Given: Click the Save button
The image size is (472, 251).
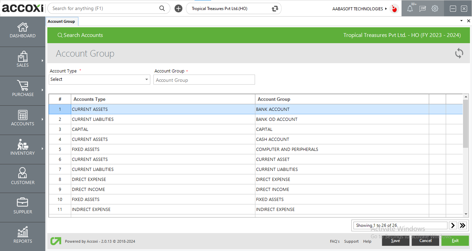Looking at the screenshot, I should [395, 241].
